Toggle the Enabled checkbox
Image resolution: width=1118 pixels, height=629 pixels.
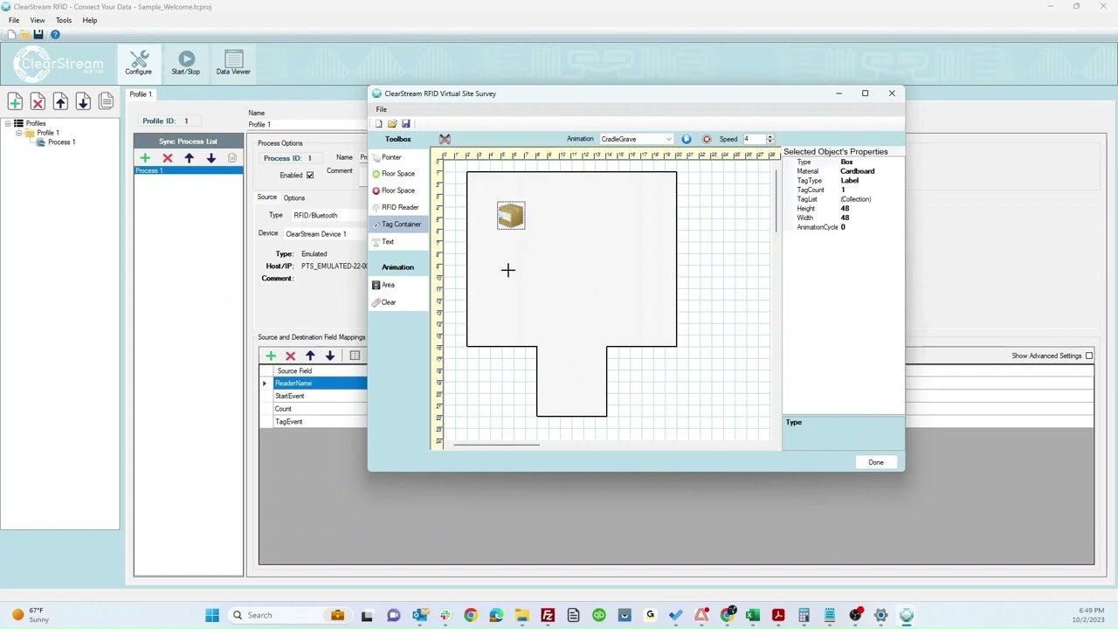click(x=310, y=176)
